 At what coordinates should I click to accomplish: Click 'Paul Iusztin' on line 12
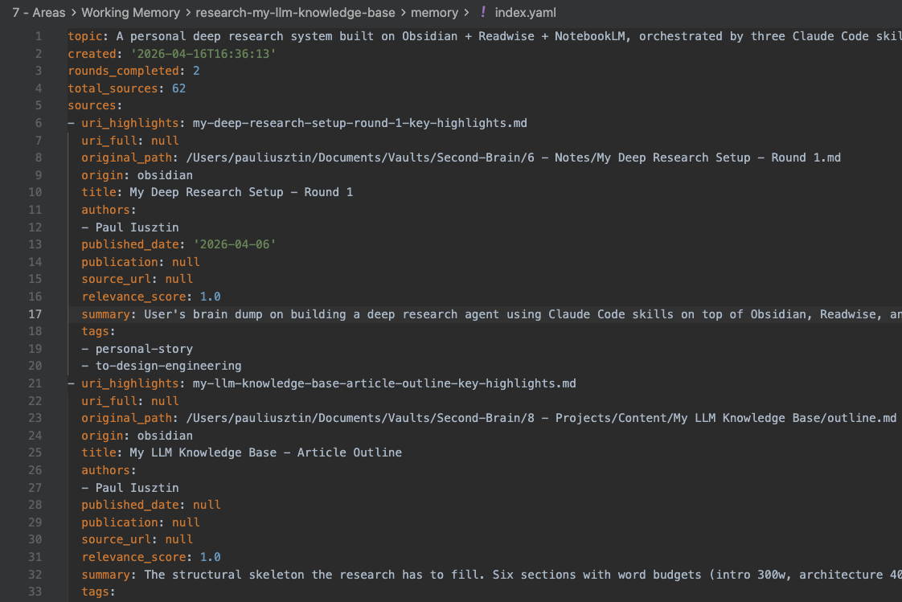137,227
